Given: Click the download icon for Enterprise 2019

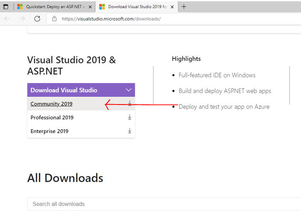Looking at the screenshot, I should (x=130, y=131).
